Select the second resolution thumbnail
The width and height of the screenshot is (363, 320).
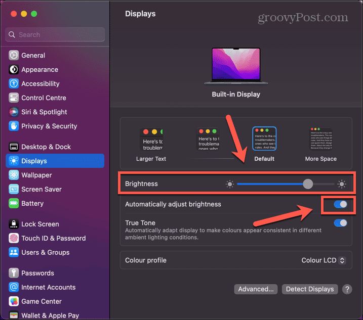click(208, 139)
